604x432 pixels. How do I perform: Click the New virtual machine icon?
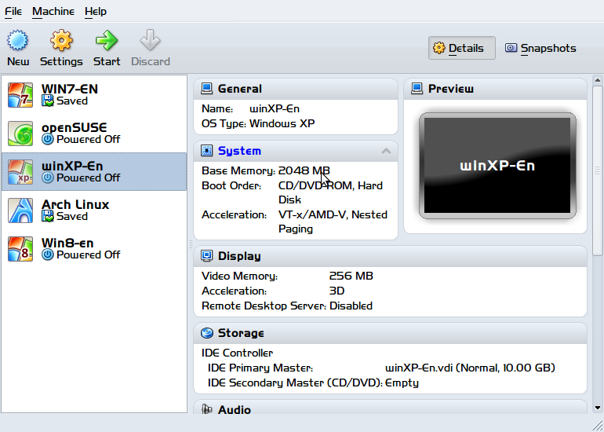(x=18, y=40)
